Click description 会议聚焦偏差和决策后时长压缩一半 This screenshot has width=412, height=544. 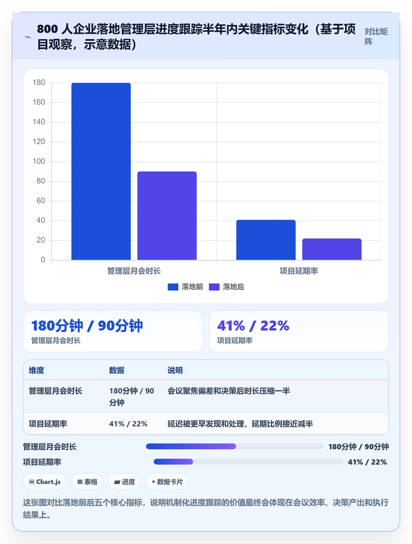[x=229, y=391]
